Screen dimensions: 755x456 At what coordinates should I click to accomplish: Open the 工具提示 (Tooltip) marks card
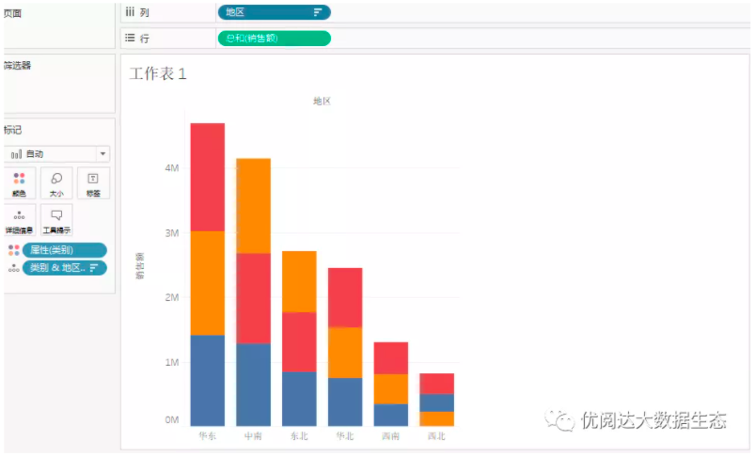point(56,220)
